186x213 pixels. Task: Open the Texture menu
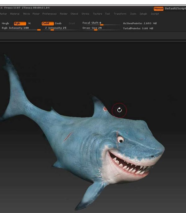(x=97, y=14)
